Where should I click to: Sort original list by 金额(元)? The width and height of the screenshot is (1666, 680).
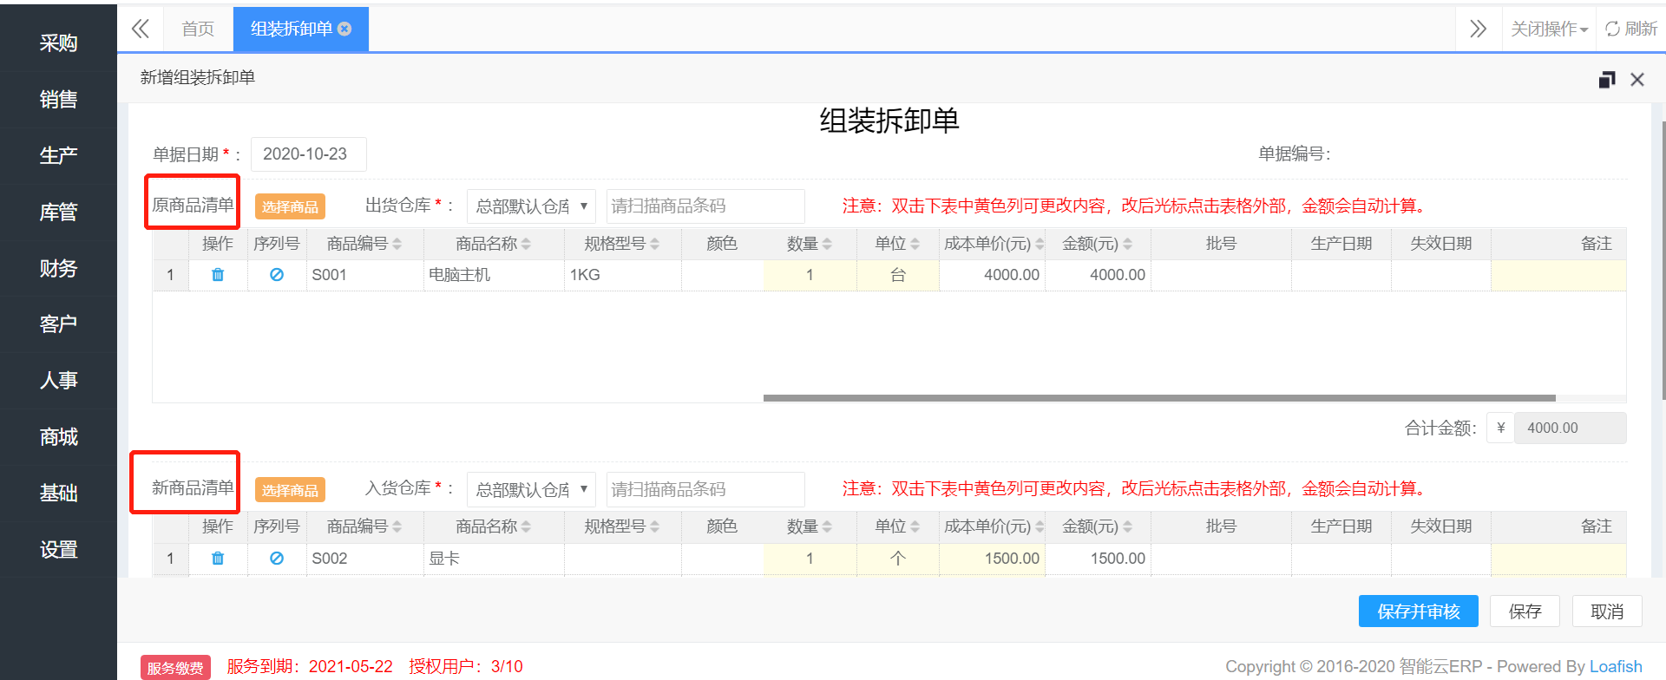(x=1128, y=245)
